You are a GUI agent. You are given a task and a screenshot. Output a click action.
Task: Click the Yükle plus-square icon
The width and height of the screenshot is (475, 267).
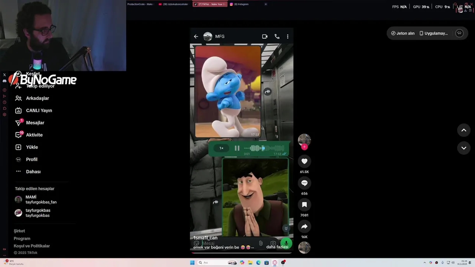tap(18, 147)
